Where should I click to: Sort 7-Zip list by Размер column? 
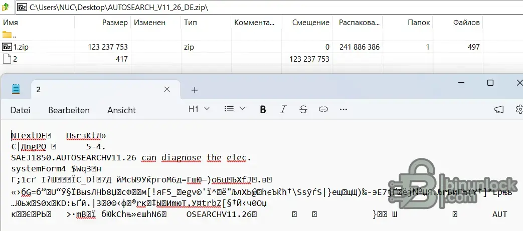(103, 23)
